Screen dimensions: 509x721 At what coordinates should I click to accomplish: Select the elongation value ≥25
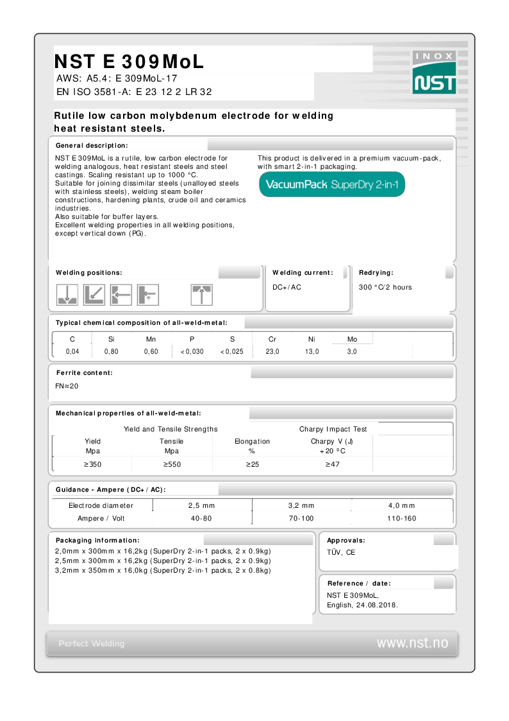tap(253, 464)
